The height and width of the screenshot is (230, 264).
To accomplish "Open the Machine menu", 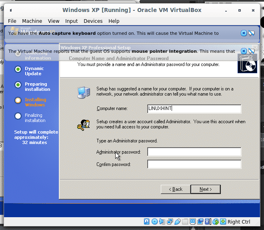I will (32, 21).
